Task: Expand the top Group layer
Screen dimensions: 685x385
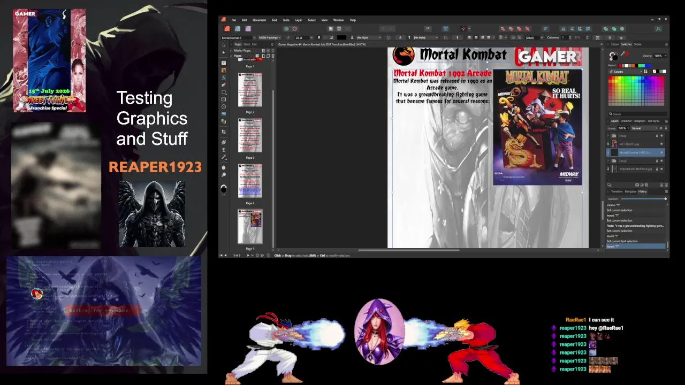Action: point(608,136)
